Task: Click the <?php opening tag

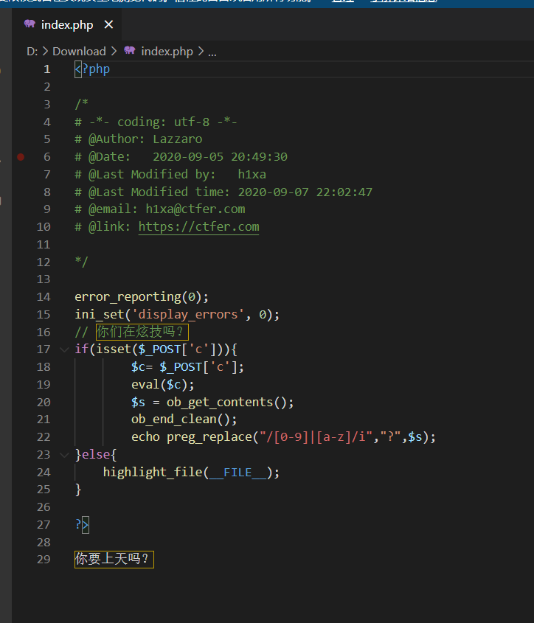Action: point(92,69)
